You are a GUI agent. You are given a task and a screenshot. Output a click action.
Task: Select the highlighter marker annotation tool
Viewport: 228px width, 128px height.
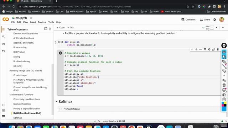[224, 62]
